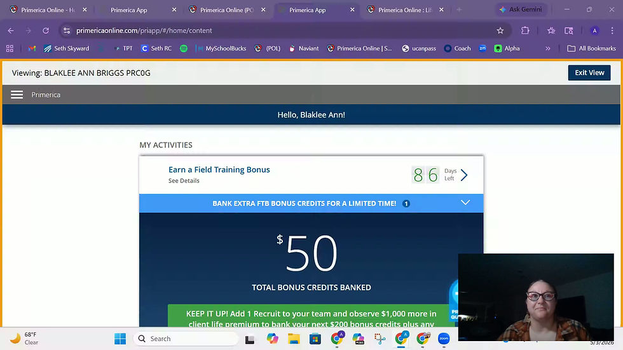Click See Details under Field Training Bonus

184,180
